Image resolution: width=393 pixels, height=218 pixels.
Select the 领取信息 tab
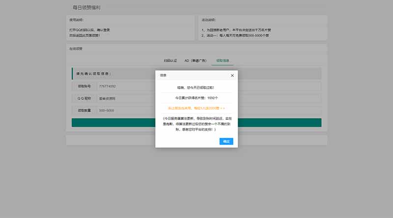point(223,61)
